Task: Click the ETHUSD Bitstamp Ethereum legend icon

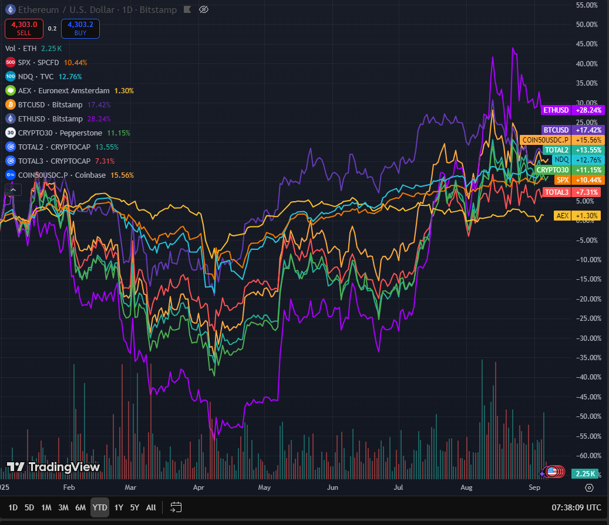Action: (11, 118)
